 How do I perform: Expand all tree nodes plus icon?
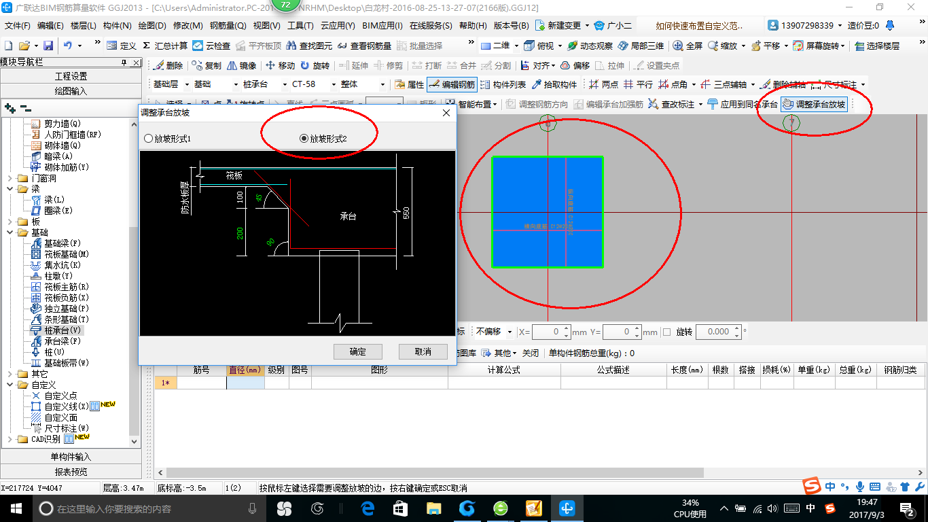pyautogui.click(x=10, y=108)
